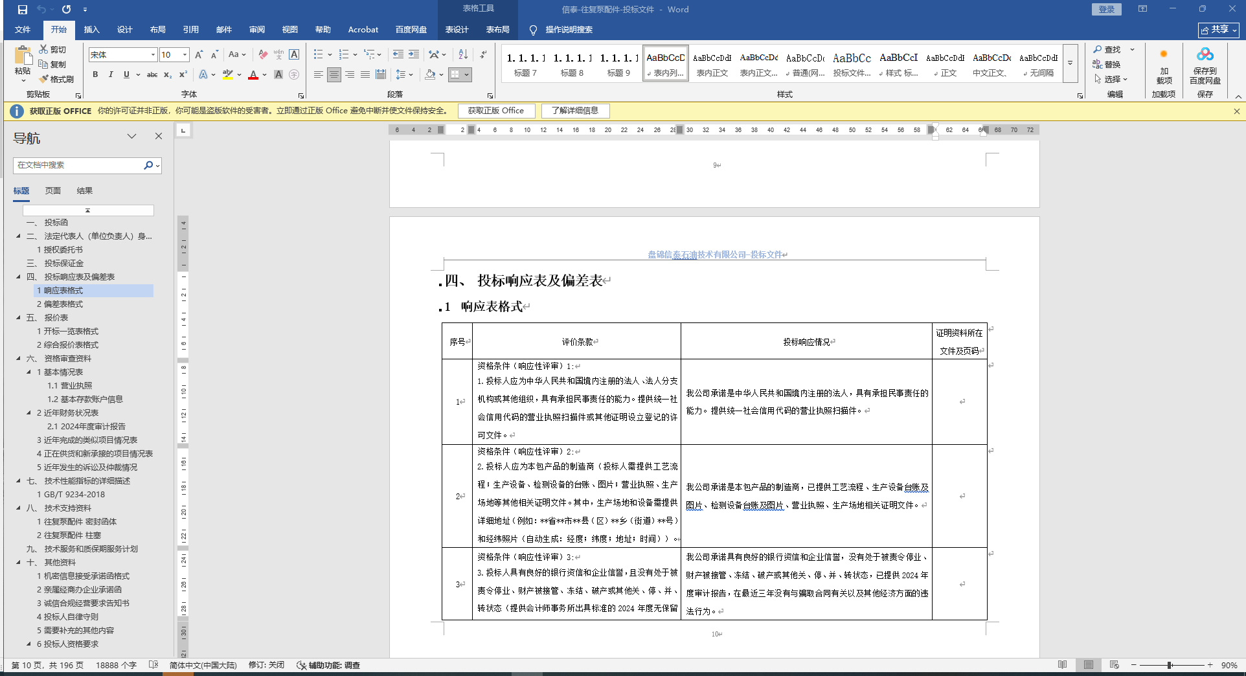Switch to 页面 tab in navigation pane
This screenshot has width=1246, height=676.
tap(52, 191)
